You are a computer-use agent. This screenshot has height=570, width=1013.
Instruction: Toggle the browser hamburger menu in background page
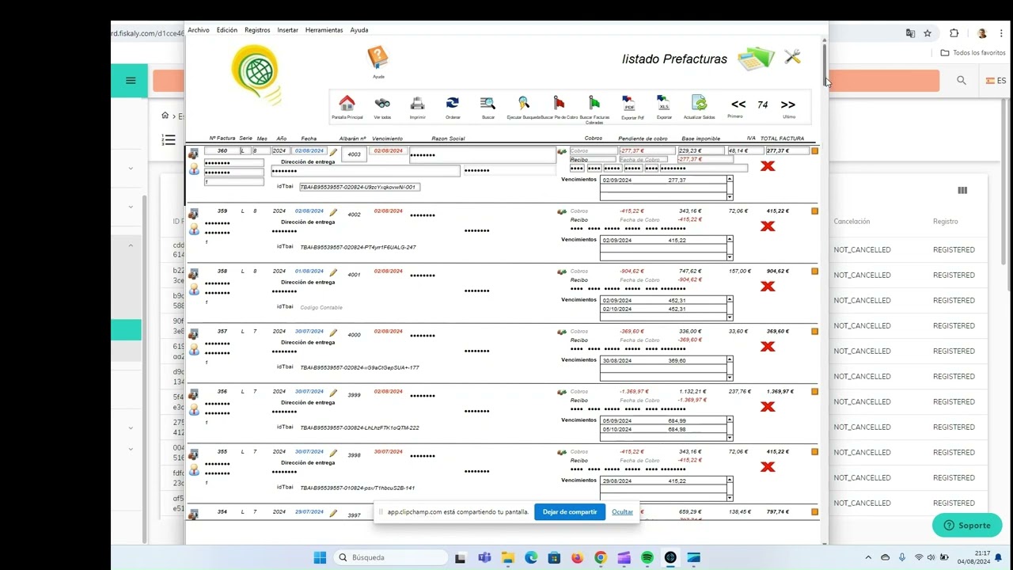(131, 80)
